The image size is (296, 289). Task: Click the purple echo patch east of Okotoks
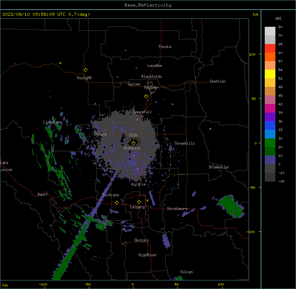tap(166, 241)
